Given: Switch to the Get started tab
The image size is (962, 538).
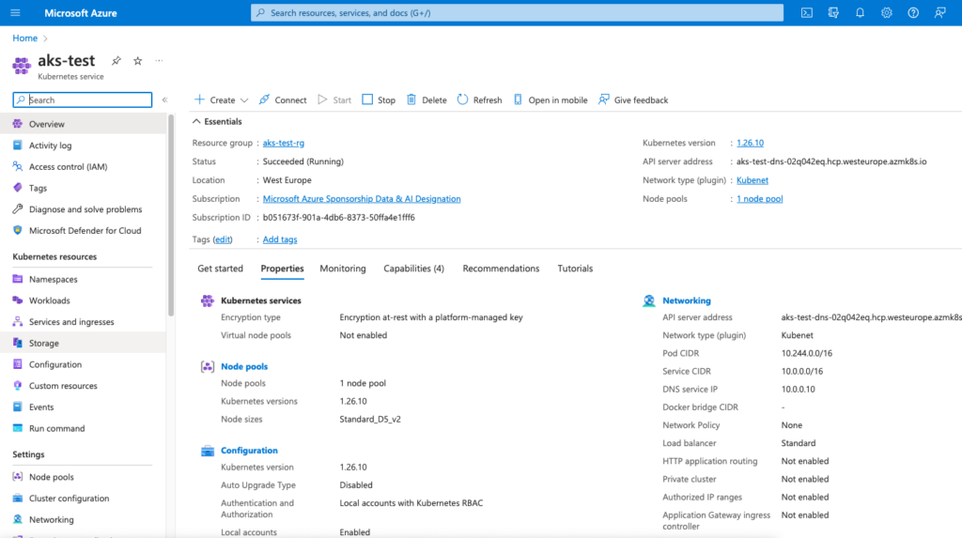Looking at the screenshot, I should (x=220, y=269).
